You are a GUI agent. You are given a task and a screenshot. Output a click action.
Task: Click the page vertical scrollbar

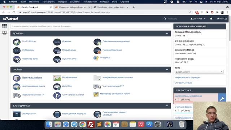(230, 28)
